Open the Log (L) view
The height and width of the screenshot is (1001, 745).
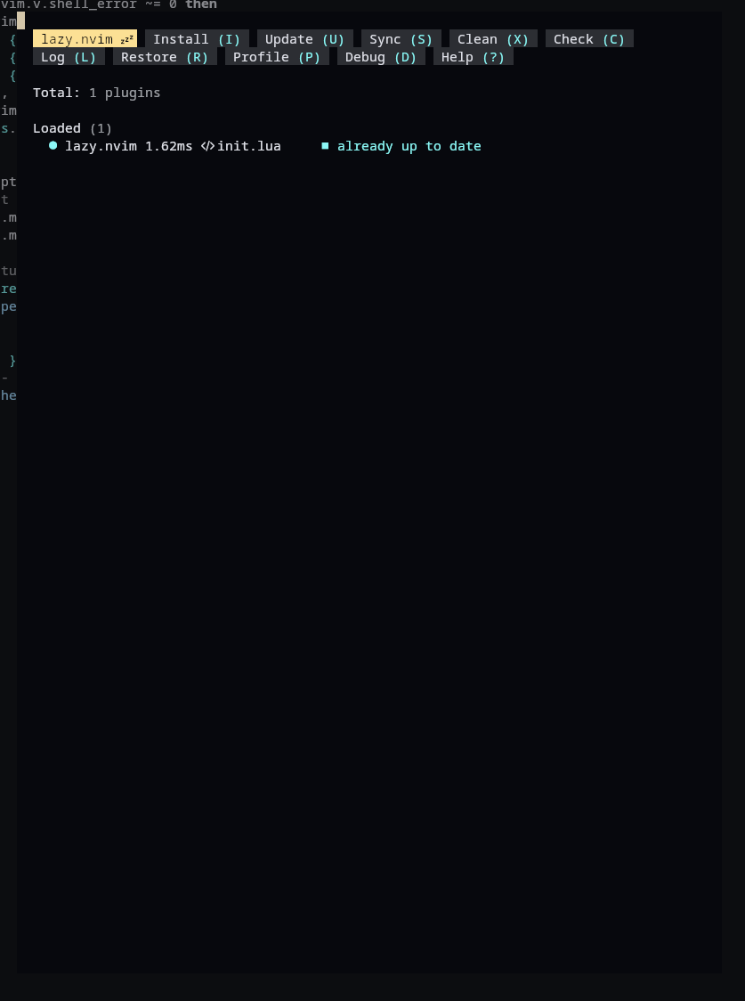[69, 57]
